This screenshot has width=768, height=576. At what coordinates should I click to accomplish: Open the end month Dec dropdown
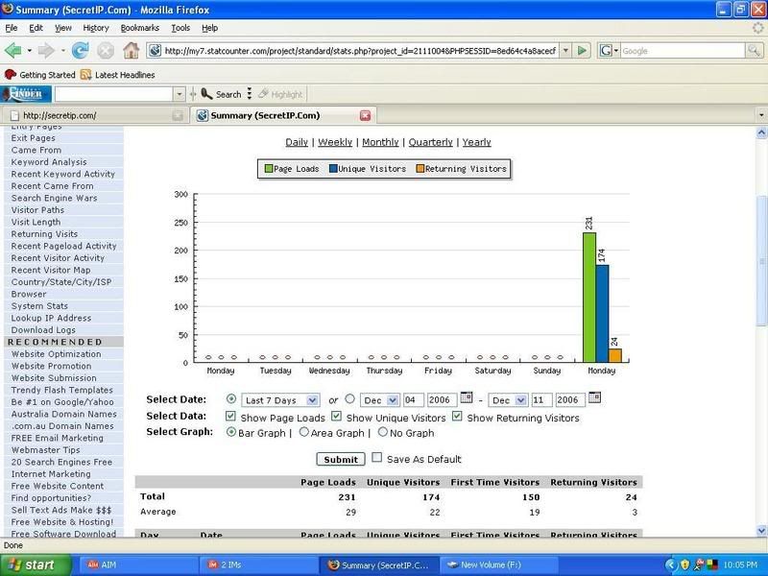coord(507,400)
